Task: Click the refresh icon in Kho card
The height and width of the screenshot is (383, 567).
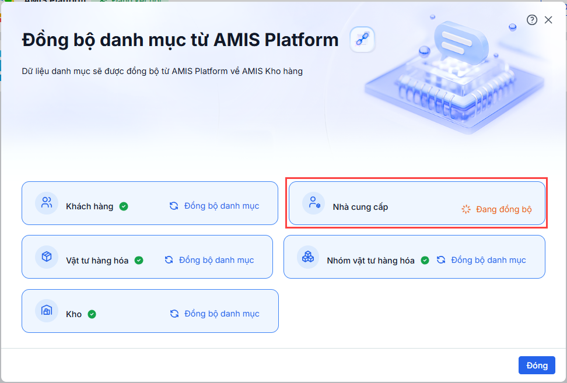Action: [x=174, y=314]
